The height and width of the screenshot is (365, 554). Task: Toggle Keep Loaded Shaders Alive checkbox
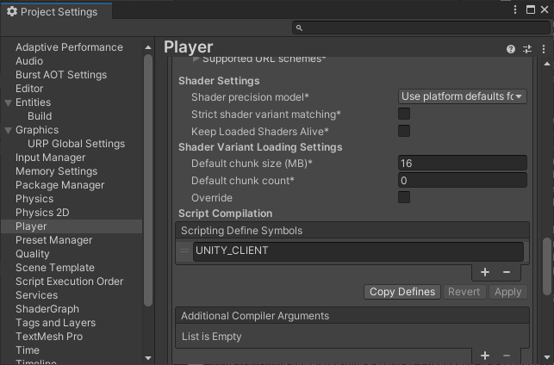click(x=404, y=131)
